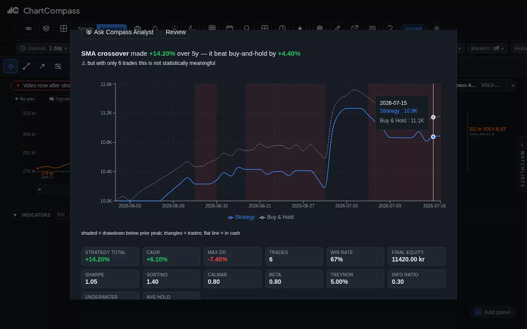Click the Buy & Hold data point marker
The width and height of the screenshot is (527, 329).
[x=433, y=117]
